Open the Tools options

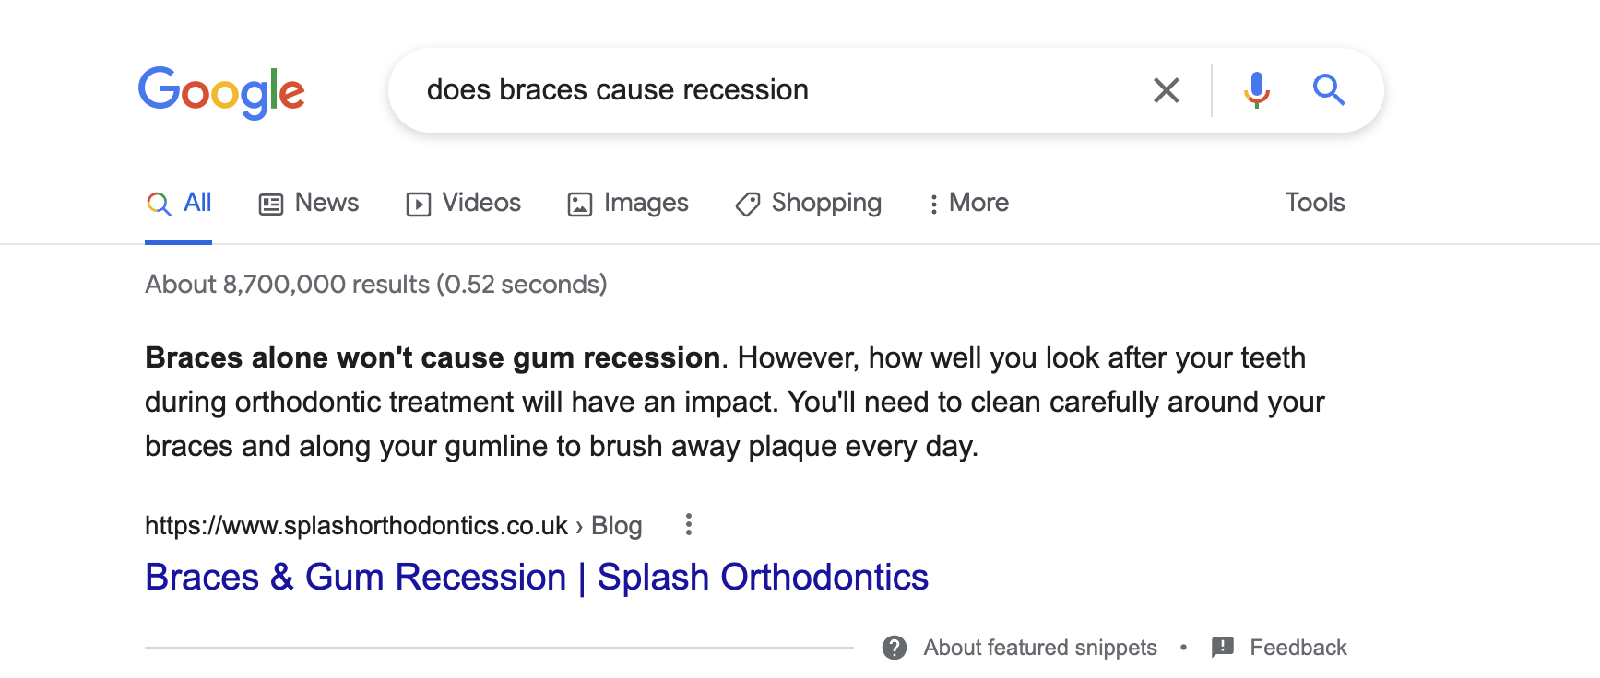pyautogui.click(x=1315, y=203)
